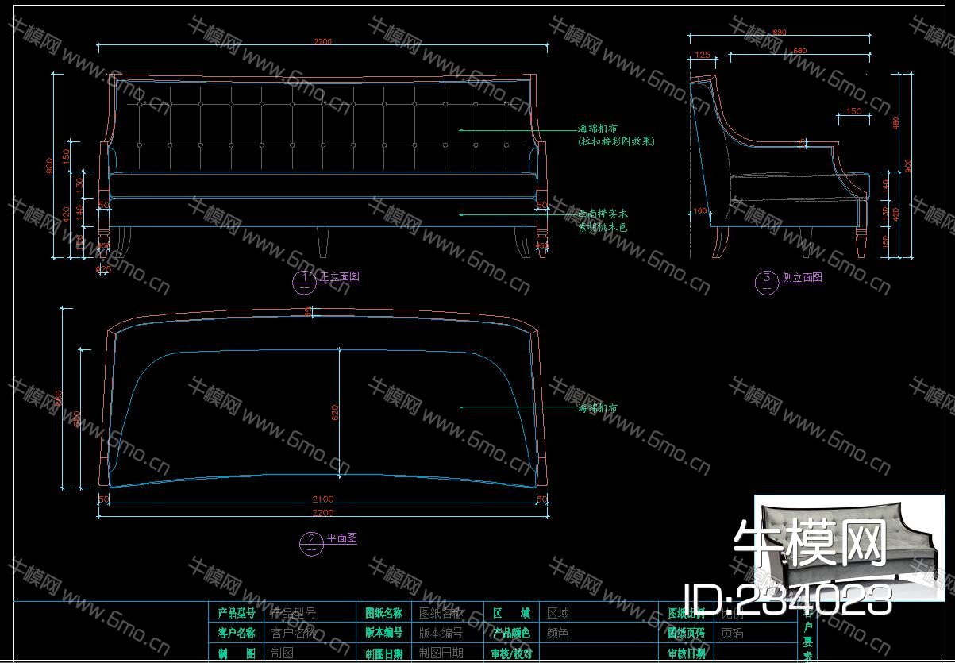Select the (拉扣按彩图效果) annotation line

[x=617, y=141]
